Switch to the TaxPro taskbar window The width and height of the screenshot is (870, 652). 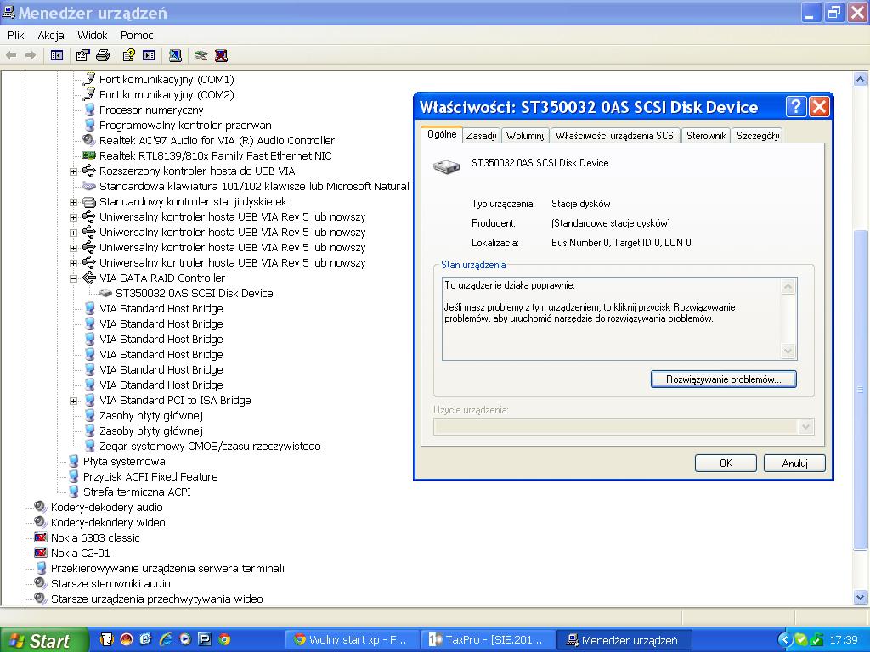click(487, 640)
